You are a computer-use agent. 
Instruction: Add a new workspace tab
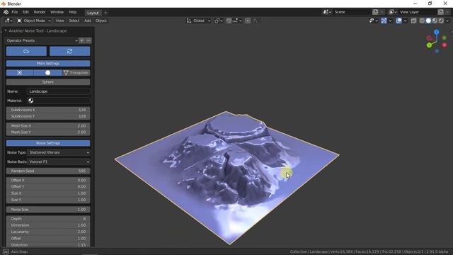pyautogui.click(x=105, y=13)
